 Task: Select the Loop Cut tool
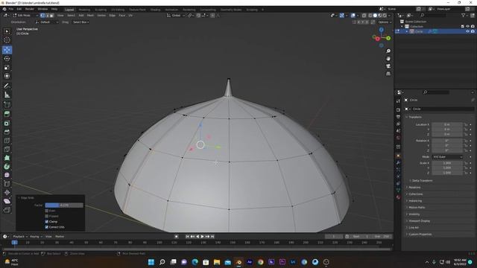7,141
